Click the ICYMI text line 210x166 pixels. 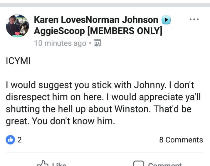tap(18, 62)
